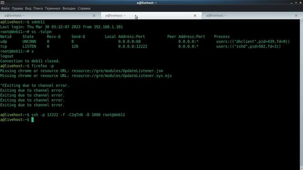Close the third terminal tab
Screen dimensions: 303x170
click(x=296, y=16)
